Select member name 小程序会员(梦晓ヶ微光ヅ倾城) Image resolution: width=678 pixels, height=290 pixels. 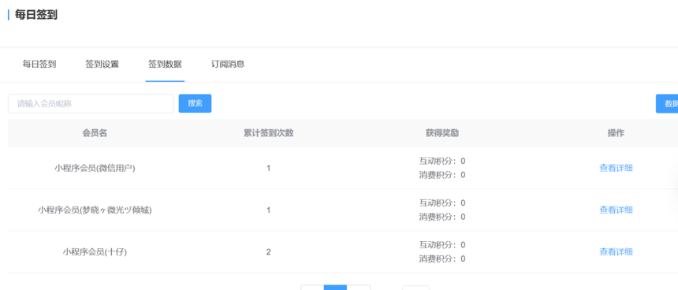click(95, 210)
